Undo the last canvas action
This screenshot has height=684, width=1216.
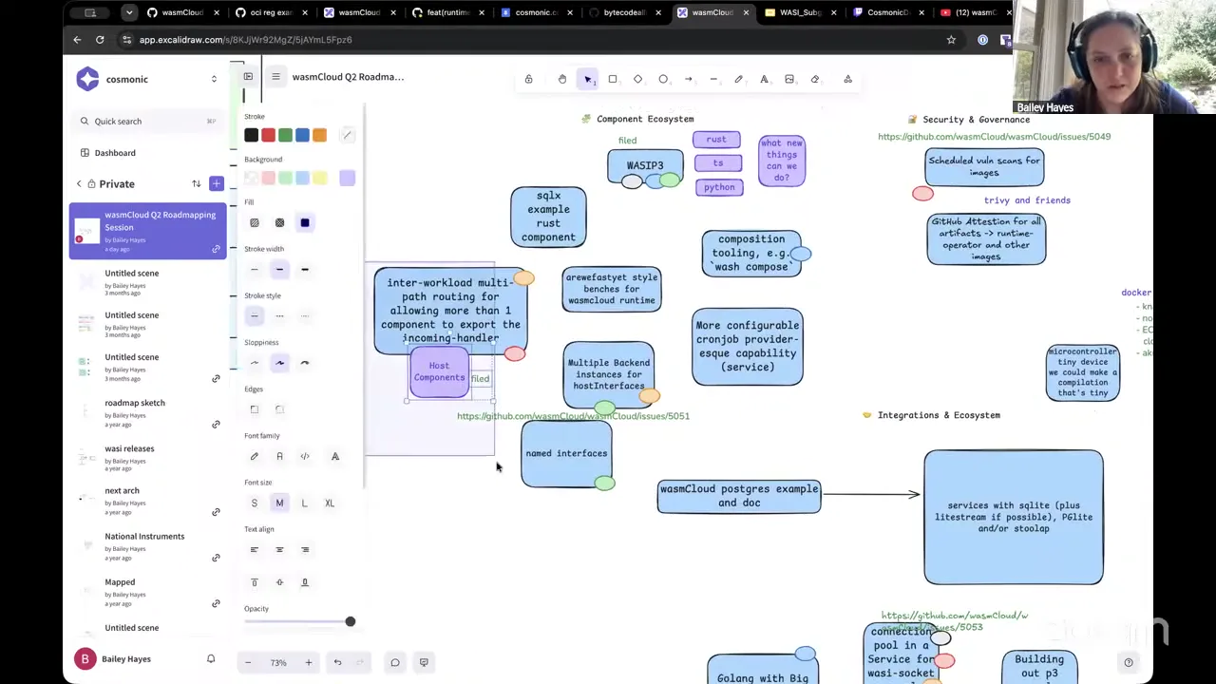pos(337,662)
